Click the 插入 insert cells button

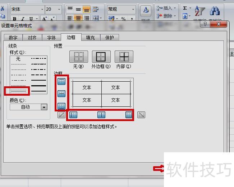pyautogui.click(x=165, y=8)
